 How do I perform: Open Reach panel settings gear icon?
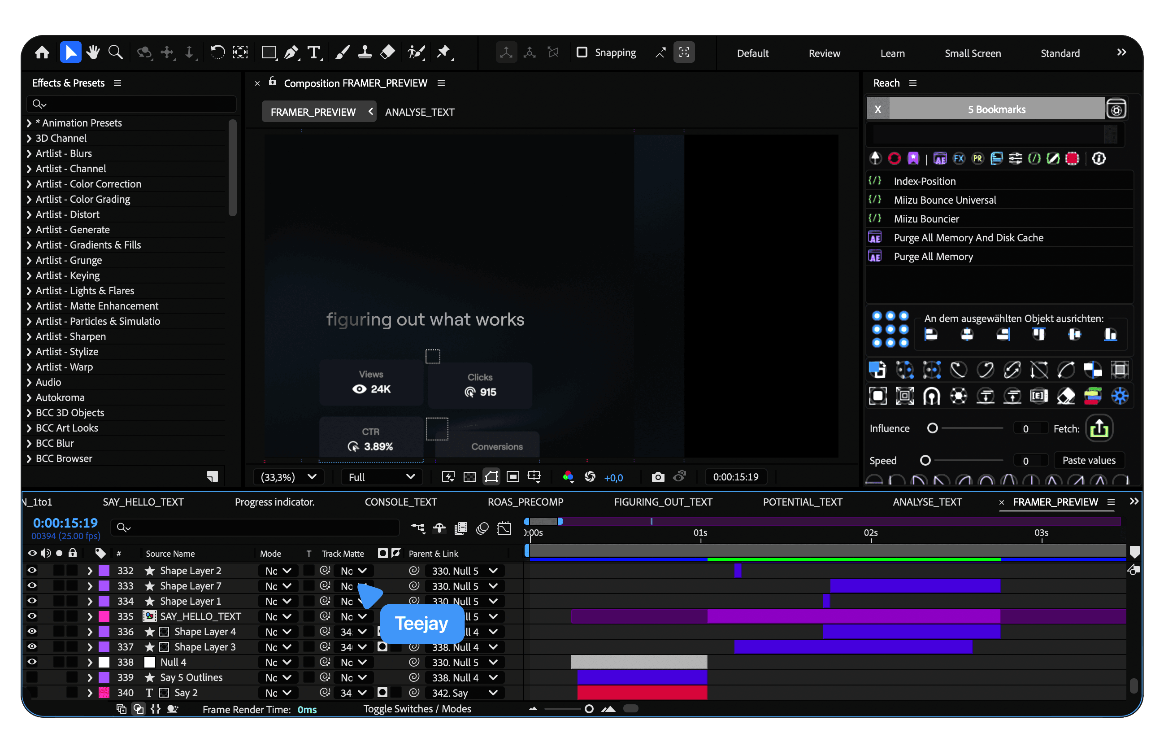(1116, 109)
